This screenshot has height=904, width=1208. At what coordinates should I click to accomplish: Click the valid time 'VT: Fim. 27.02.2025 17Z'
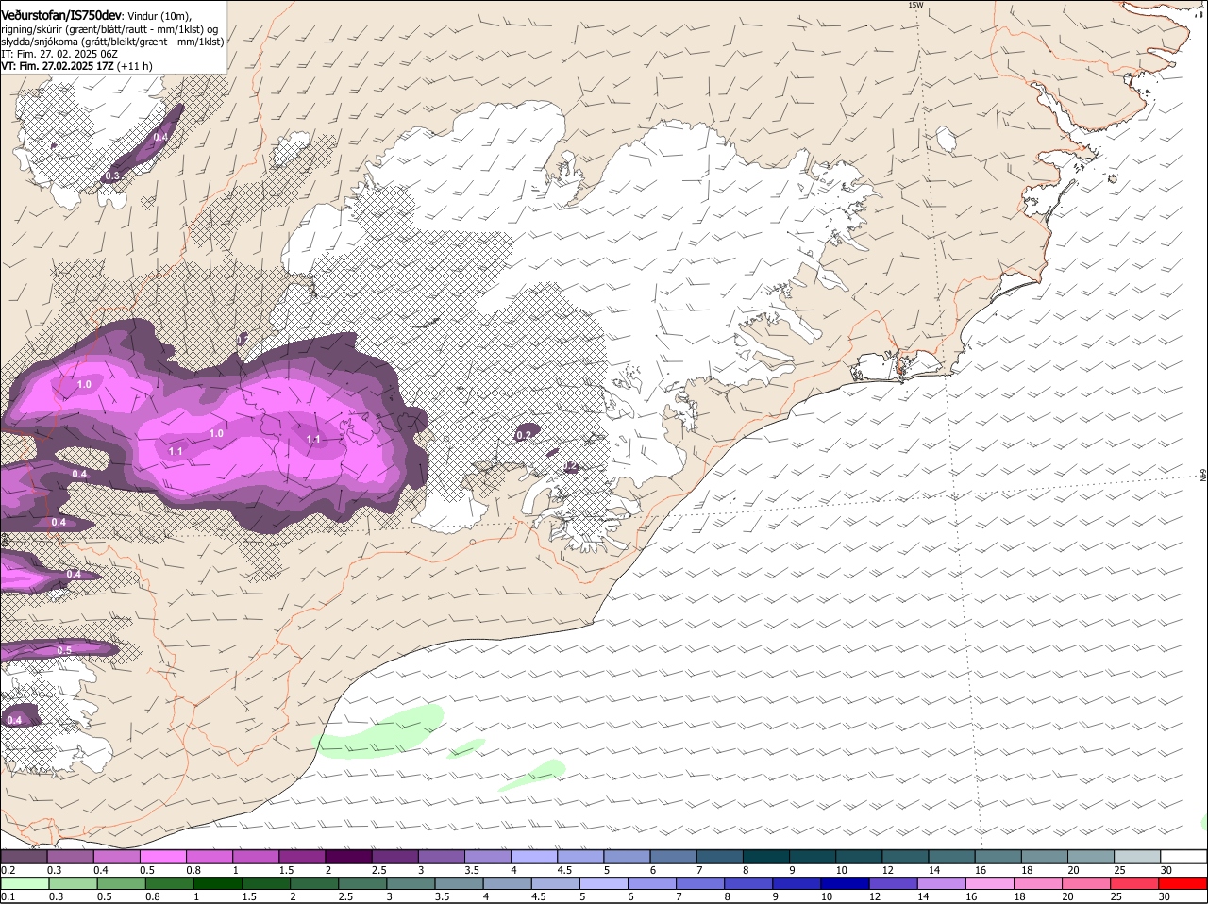point(58,66)
